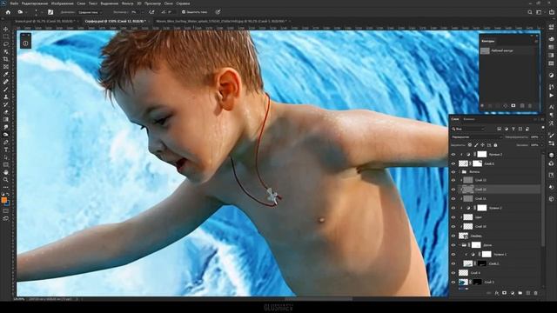Hide the Слой 11 layer
The width and height of the screenshot is (557, 313).
point(453,199)
